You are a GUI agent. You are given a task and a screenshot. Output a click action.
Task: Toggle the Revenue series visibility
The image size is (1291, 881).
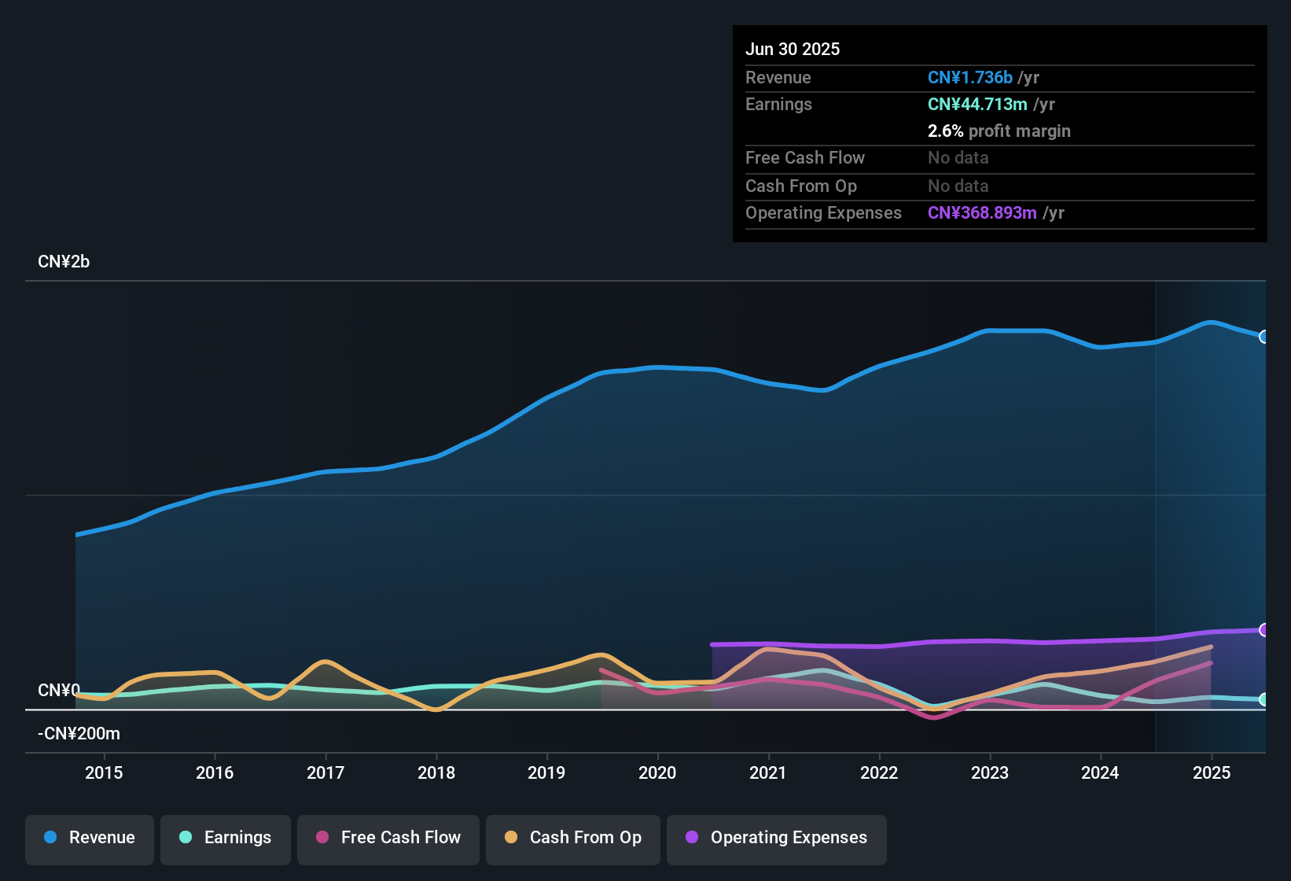pyautogui.click(x=89, y=838)
